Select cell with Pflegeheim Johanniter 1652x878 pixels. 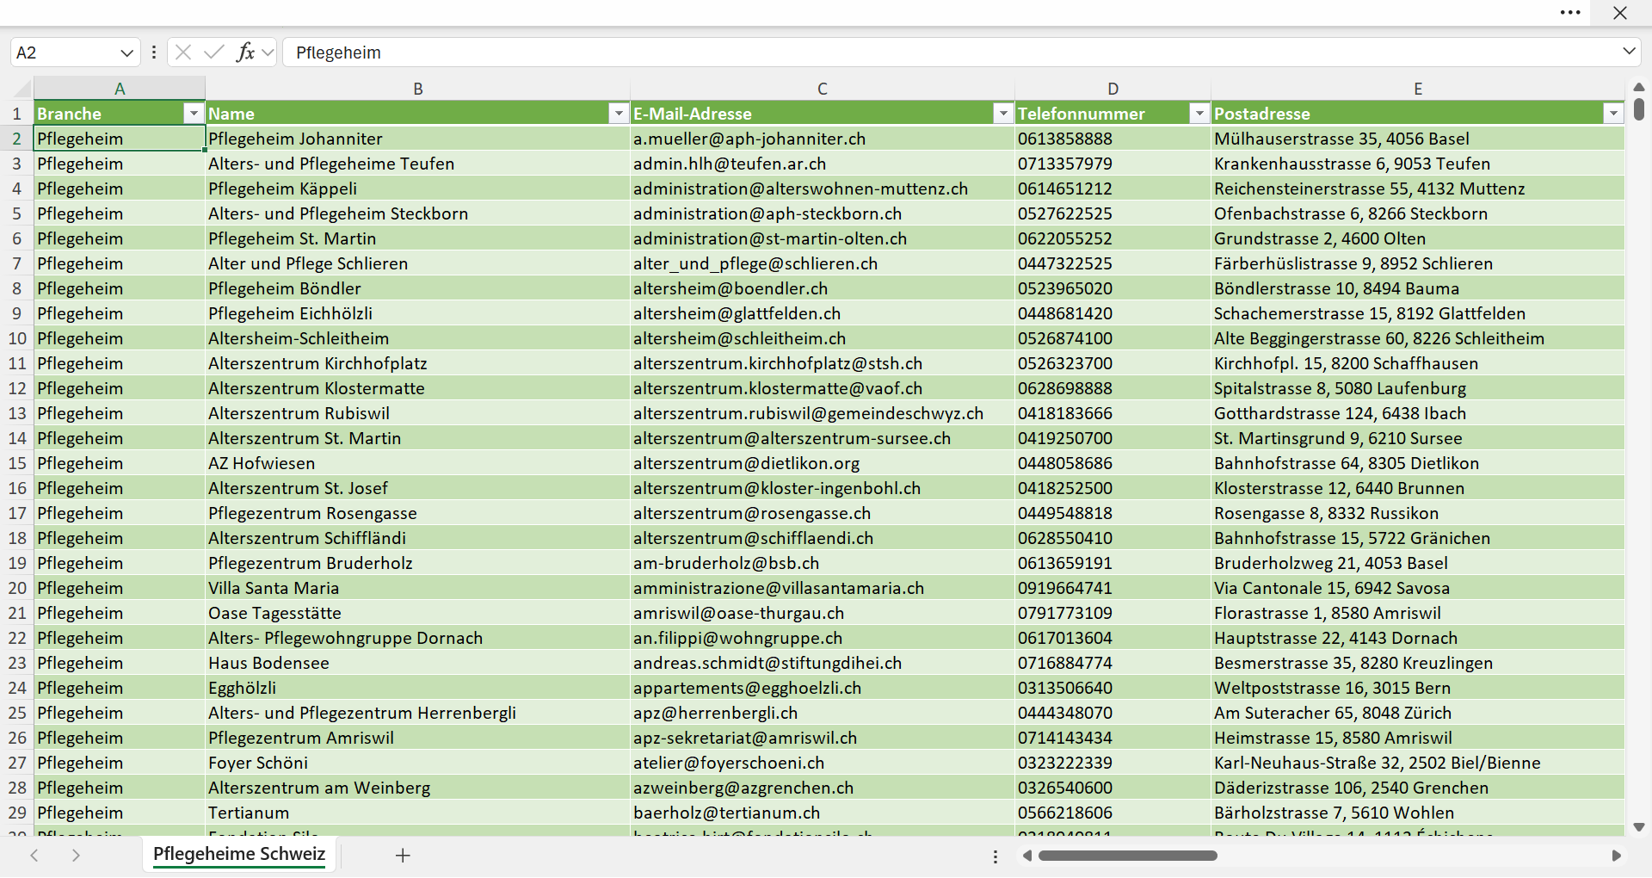click(418, 139)
